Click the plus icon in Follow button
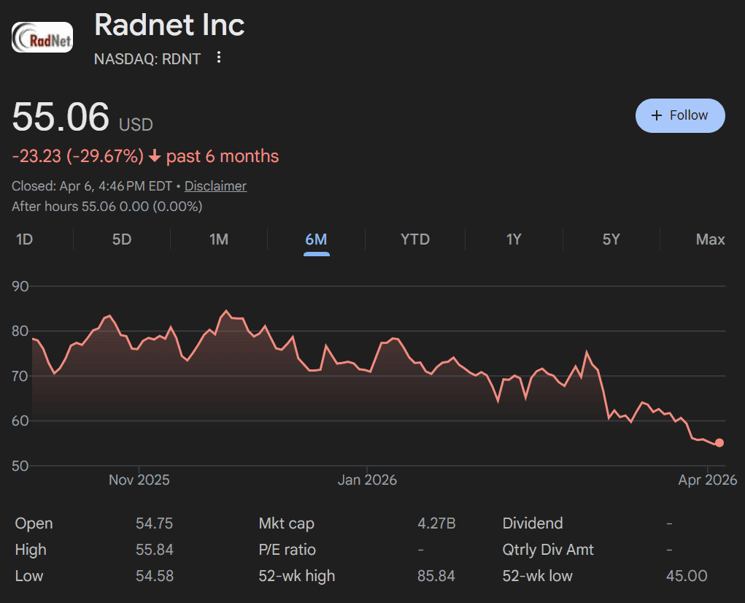 pyautogui.click(x=657, y=115)
